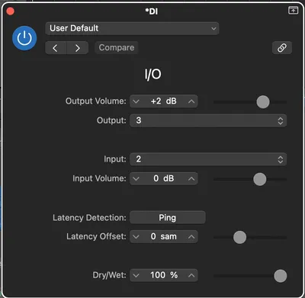This screenshot has height=298, width=305.
Task: Click the Ping latency detection button
Action: 168,217
